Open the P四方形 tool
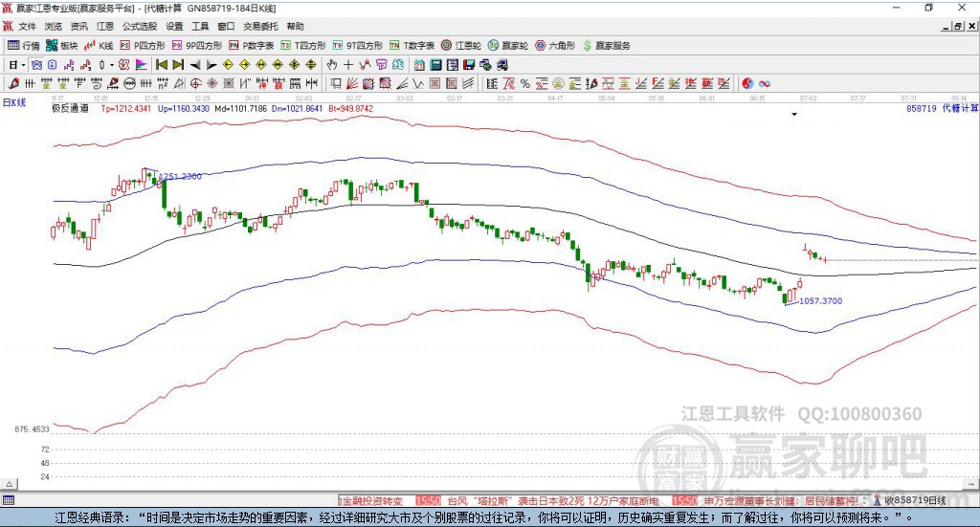The width and height of the screenshot is (980, 527). (143, 46)
